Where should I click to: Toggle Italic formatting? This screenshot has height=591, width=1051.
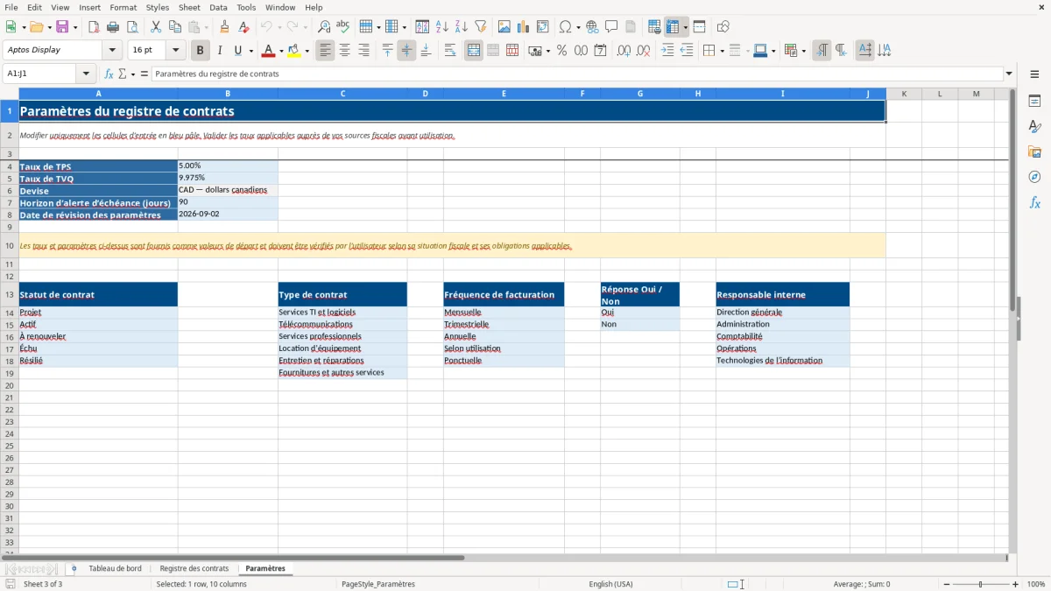[220, 51]
